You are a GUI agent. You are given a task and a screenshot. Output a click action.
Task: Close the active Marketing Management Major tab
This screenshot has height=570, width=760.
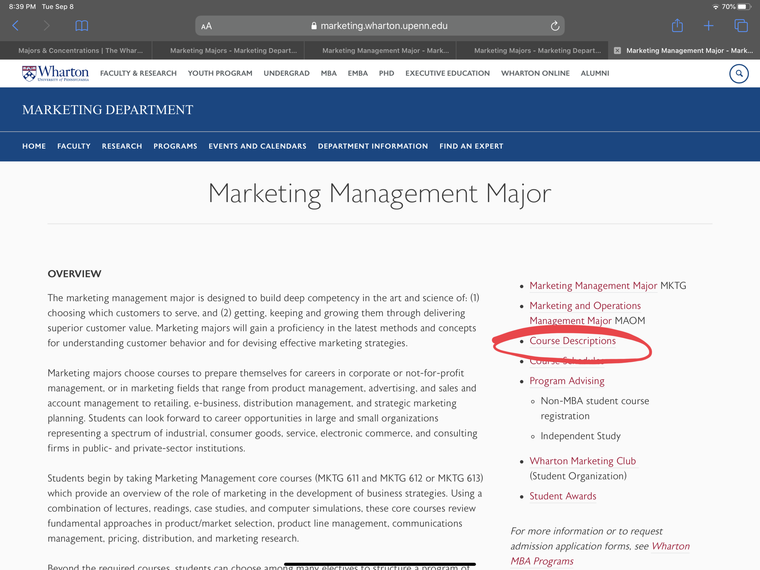click(617, 50)
